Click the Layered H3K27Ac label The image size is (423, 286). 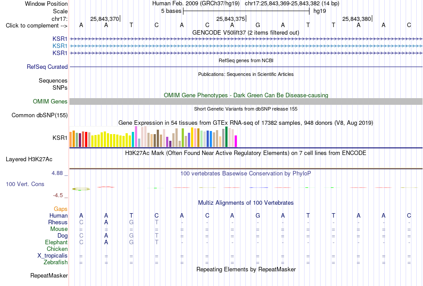29,159
